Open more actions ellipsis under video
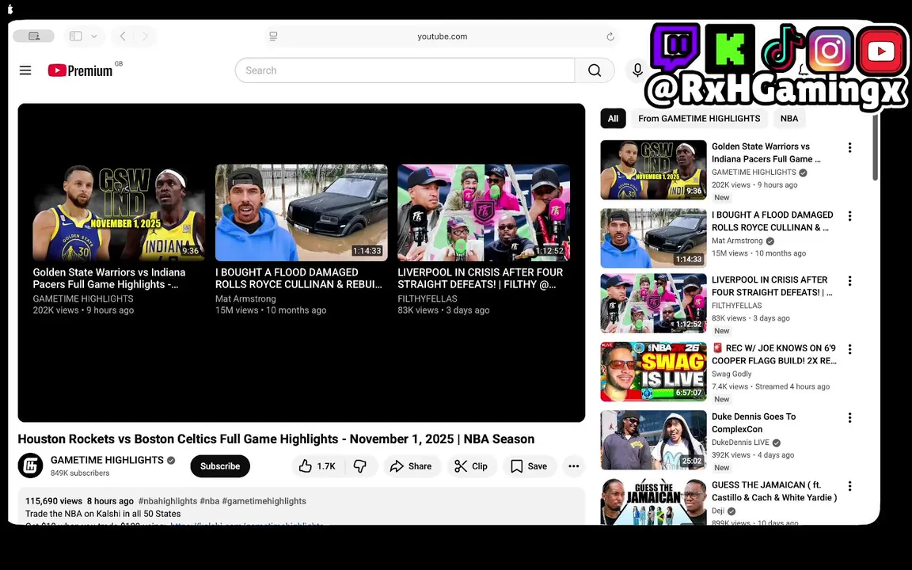 click(x=573, y=465)
